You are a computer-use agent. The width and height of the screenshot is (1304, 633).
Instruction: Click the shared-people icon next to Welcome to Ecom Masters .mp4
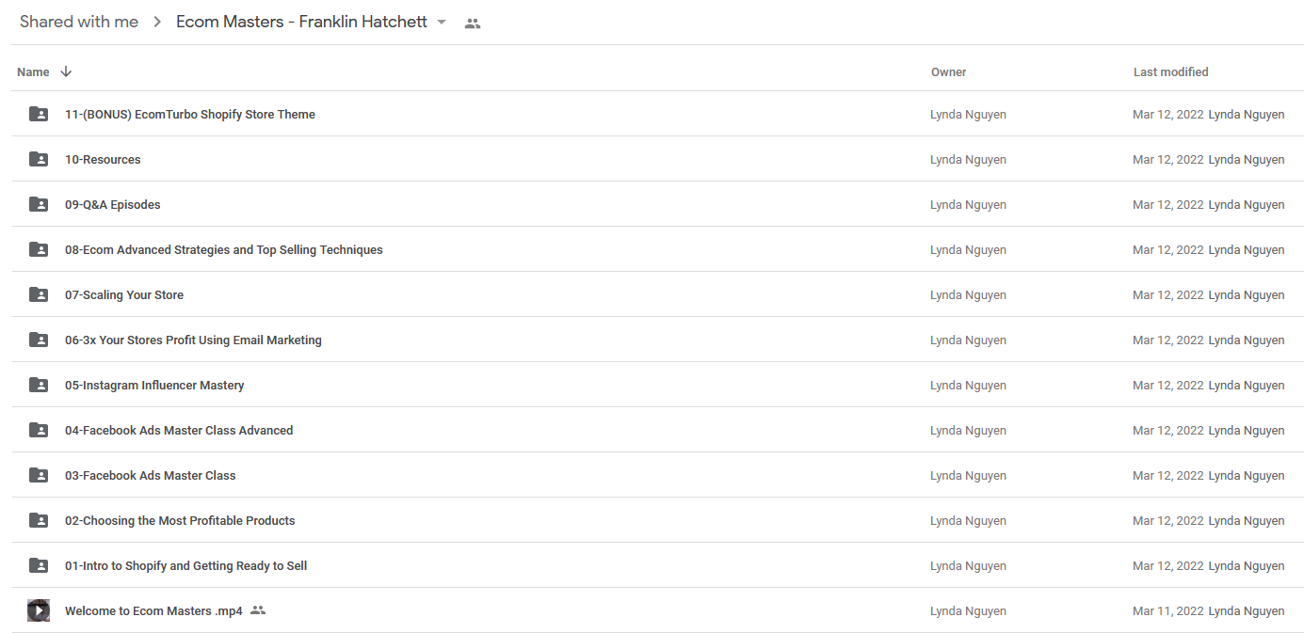click(258, 610)
